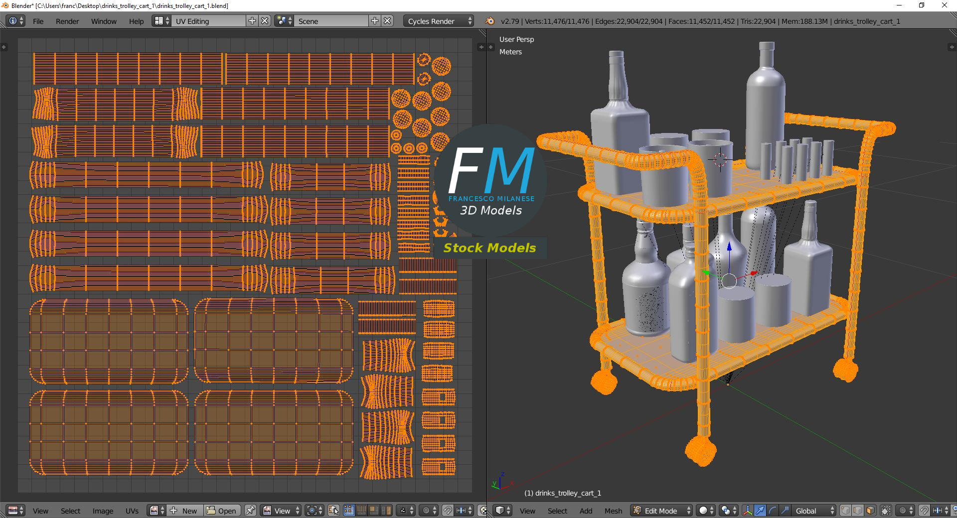The height and width of the screenshot is (518, 957).
Task: Switch to face select mode cube
Action: [x=870, y=511]
